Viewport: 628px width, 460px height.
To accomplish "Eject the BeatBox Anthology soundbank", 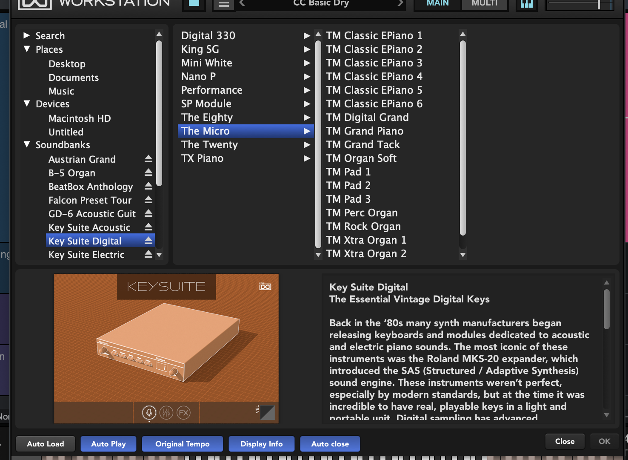I will [x=148, y=186].
